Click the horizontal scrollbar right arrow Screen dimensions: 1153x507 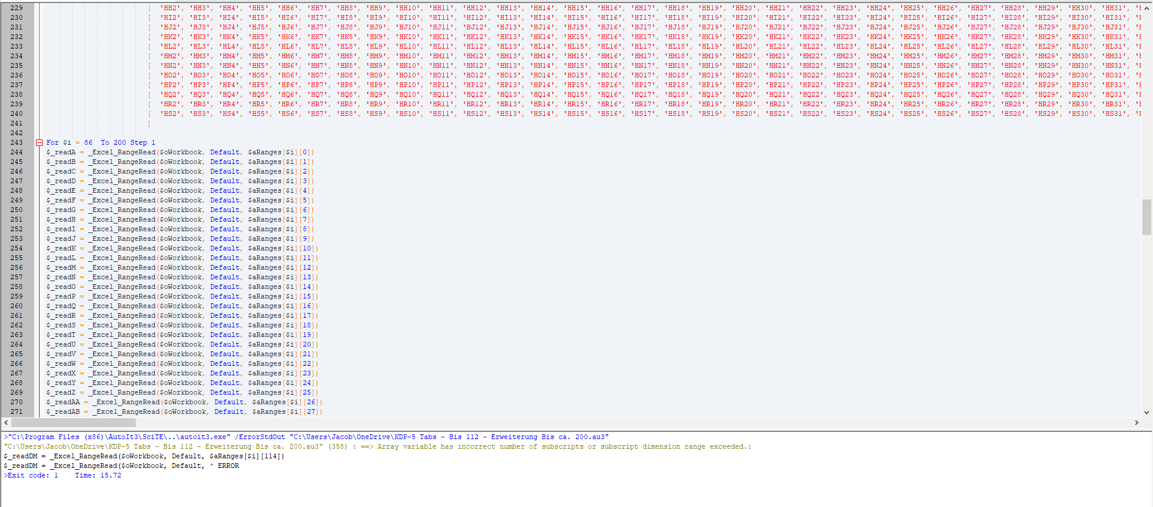pos(1136,423)
